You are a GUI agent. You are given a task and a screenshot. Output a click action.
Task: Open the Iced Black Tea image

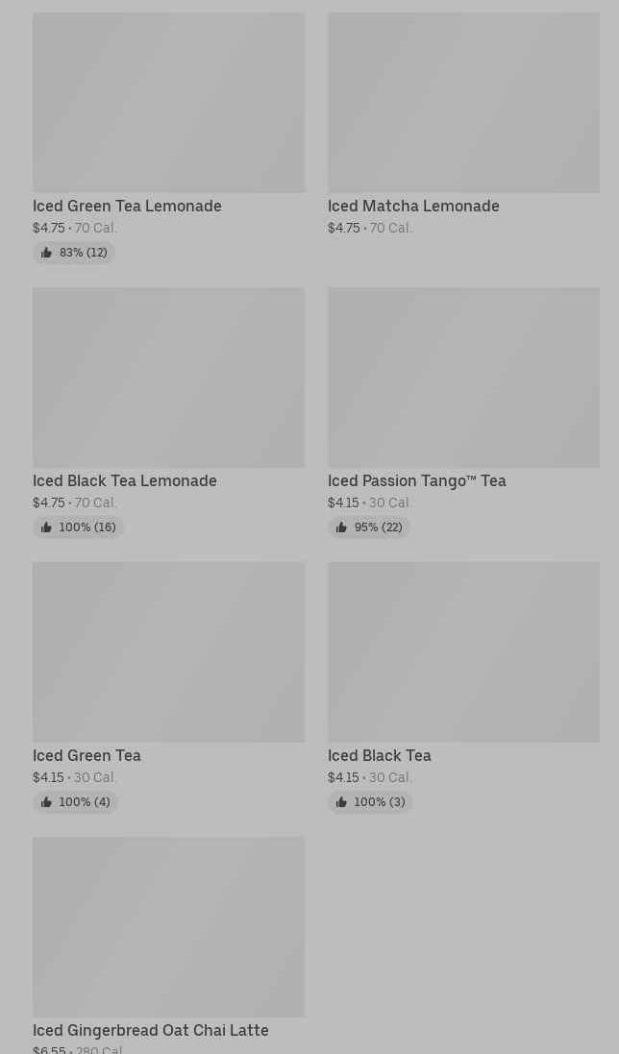coord(463,652)
